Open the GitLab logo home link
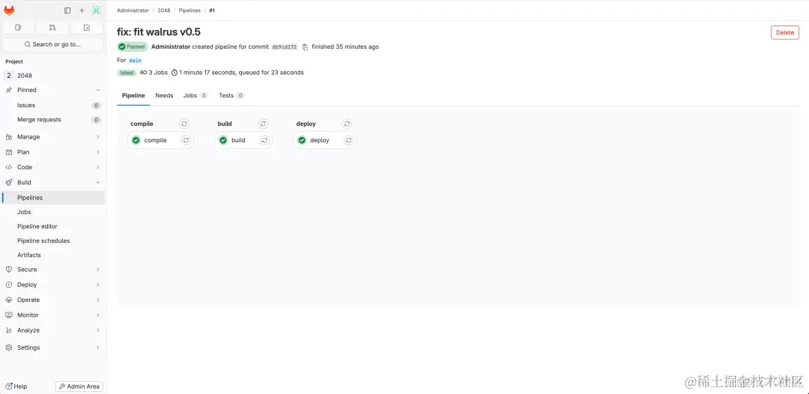809x394 pixels. (x=9, y=10)
